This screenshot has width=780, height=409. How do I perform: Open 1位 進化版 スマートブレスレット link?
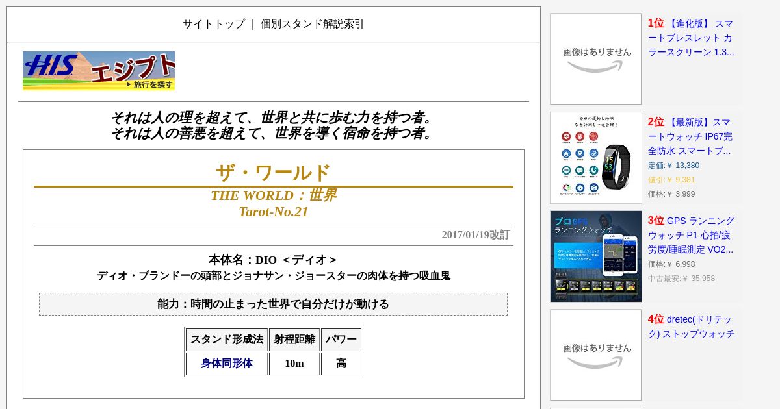(691, 38)
